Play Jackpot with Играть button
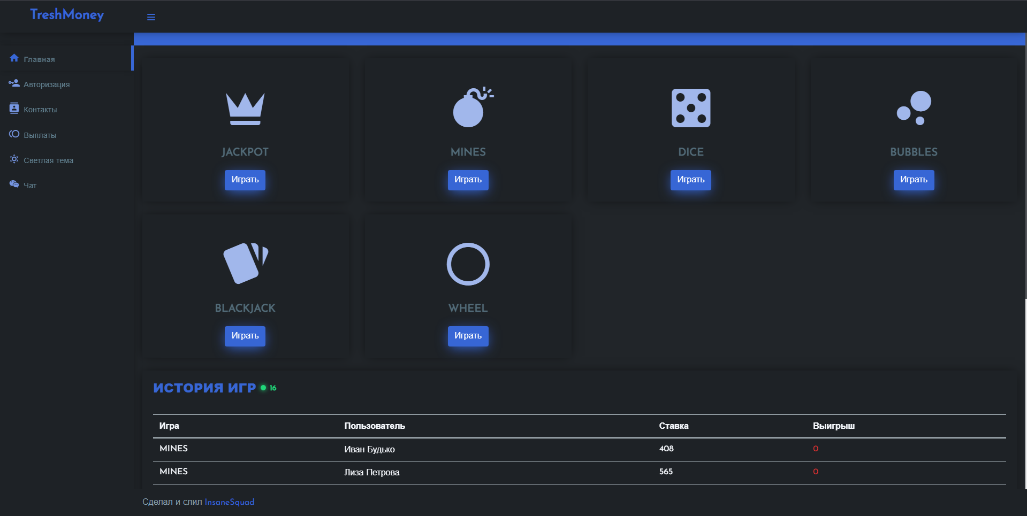This screenshot has width=1027, height=516. click(x=245, y=180)
